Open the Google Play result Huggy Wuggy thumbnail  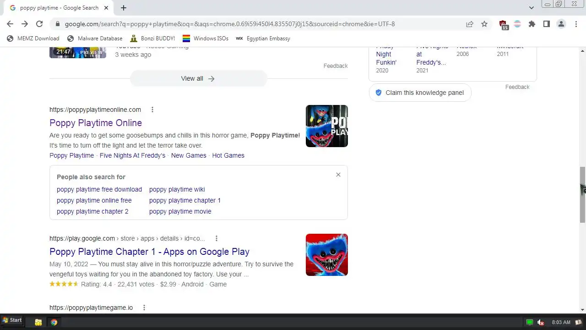(x=327, y=255)
